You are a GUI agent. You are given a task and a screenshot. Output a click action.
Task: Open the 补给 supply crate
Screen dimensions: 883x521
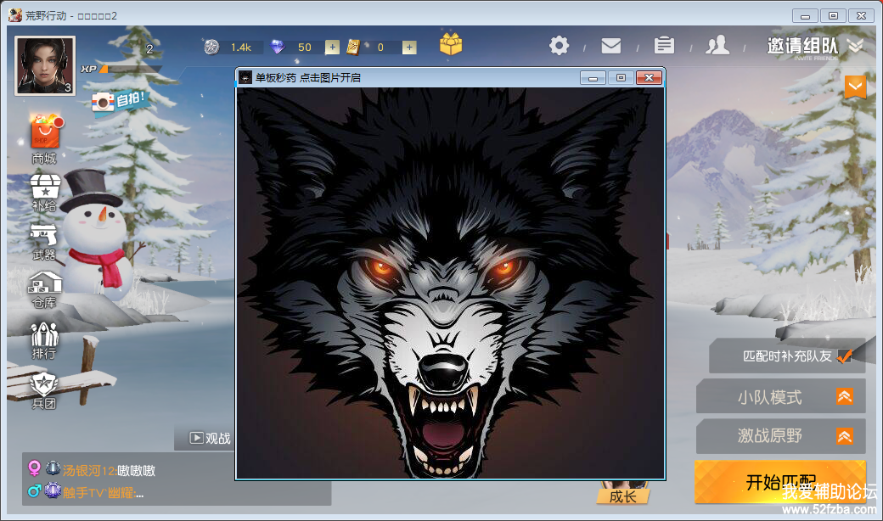pos(44,193)
